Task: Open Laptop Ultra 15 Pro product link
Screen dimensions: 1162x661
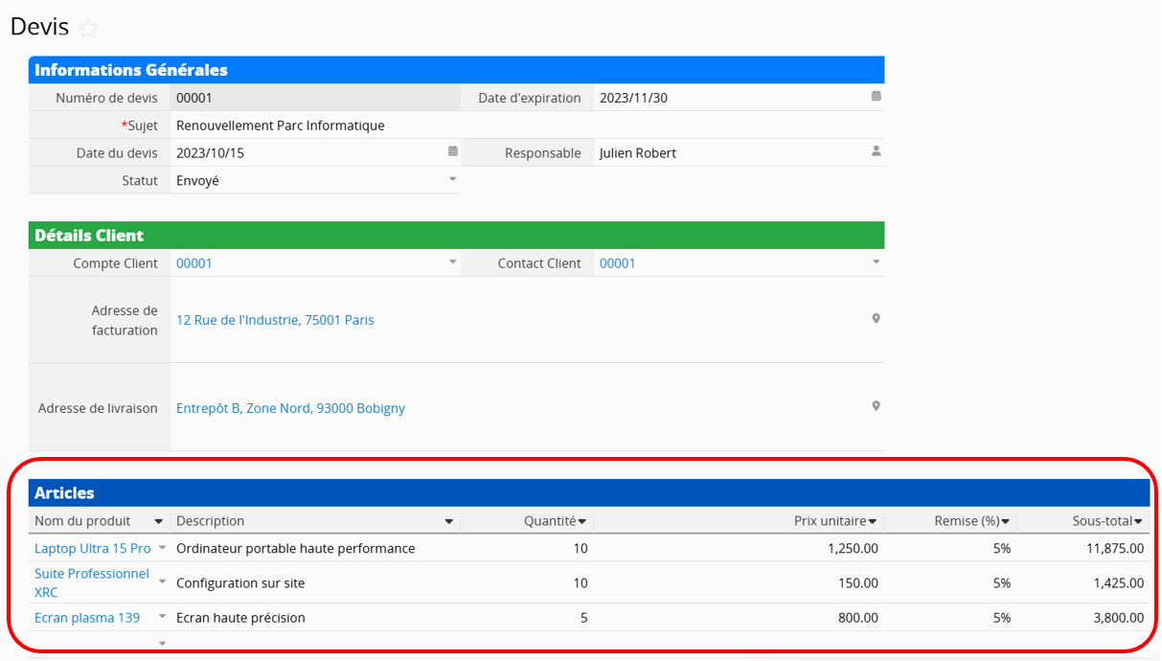Action: (93, 548)
